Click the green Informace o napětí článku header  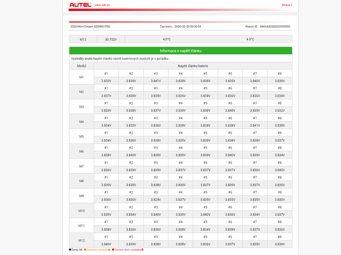[180, 51]
